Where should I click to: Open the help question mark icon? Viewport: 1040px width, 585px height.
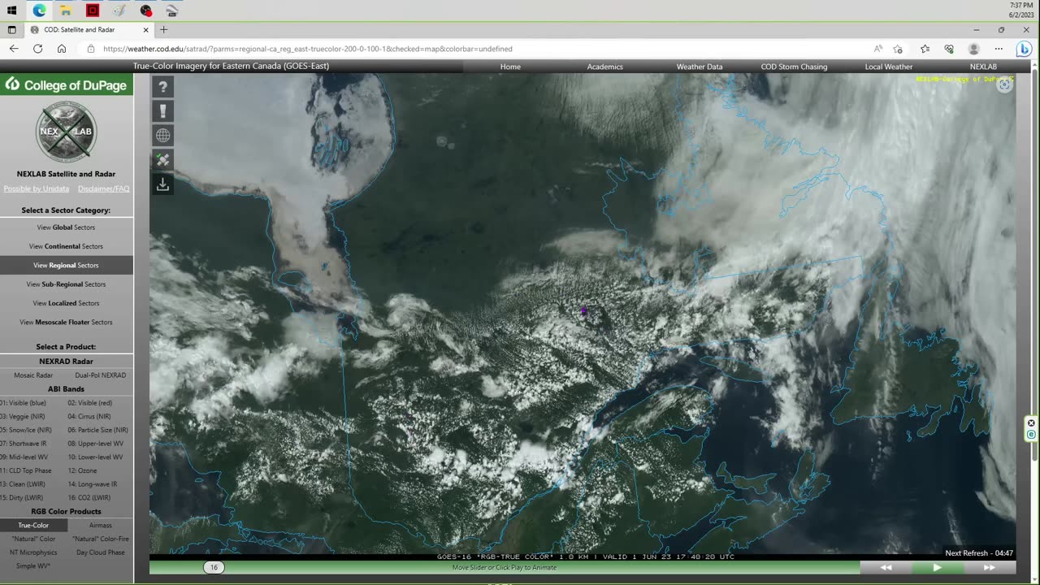click(x=162, y=87)
